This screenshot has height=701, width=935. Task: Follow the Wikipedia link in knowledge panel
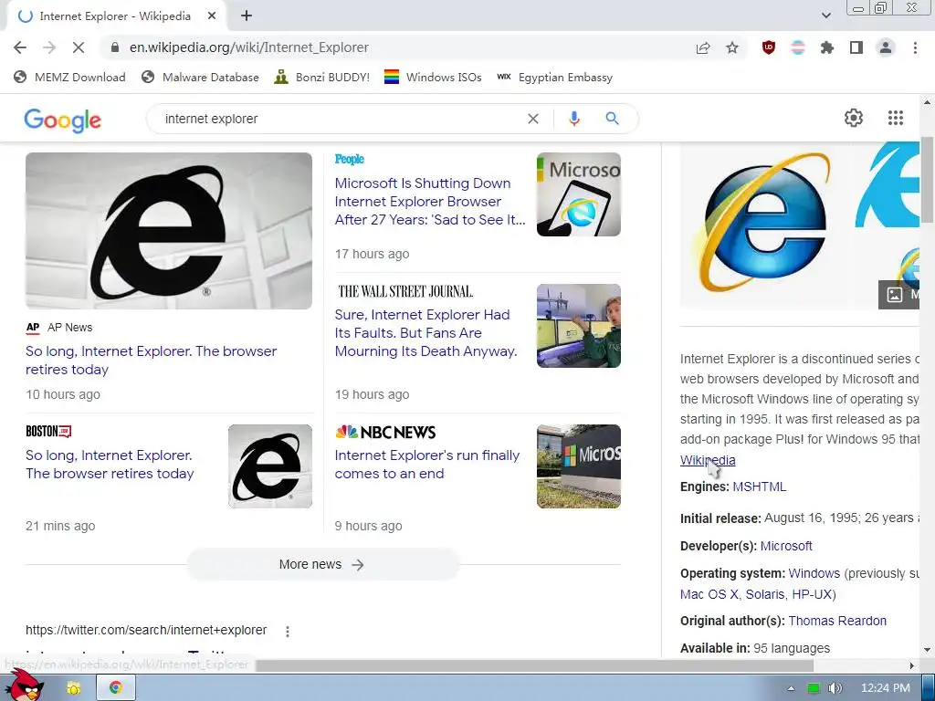click(x=708, y=460)
